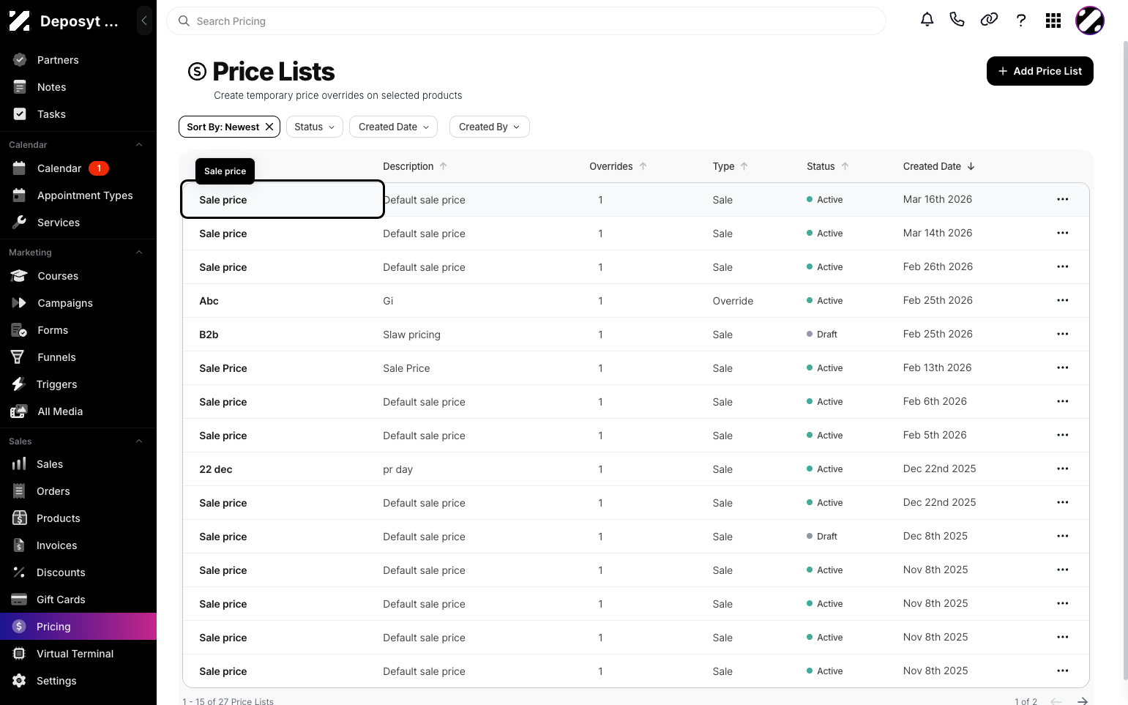1128x705 pixels.
Task: Open Appointment Types in the sidebar
Action: [x=78, y=195]
